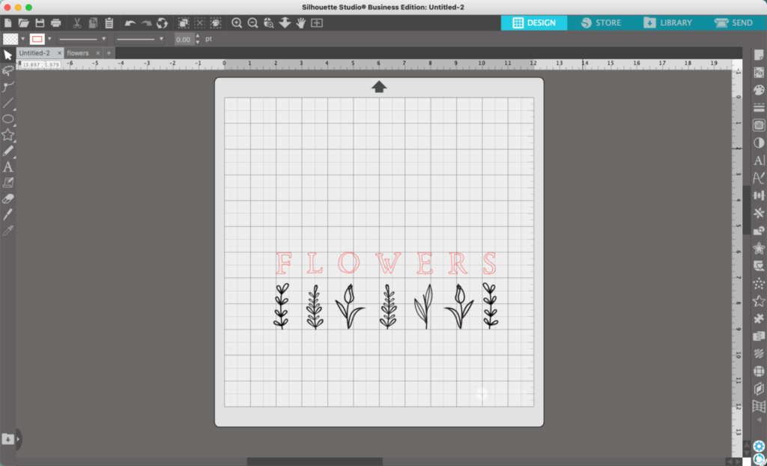Open the Replicate panel

(759, 214)
